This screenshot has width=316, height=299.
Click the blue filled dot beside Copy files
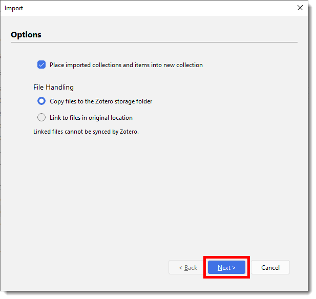point(42,101)
